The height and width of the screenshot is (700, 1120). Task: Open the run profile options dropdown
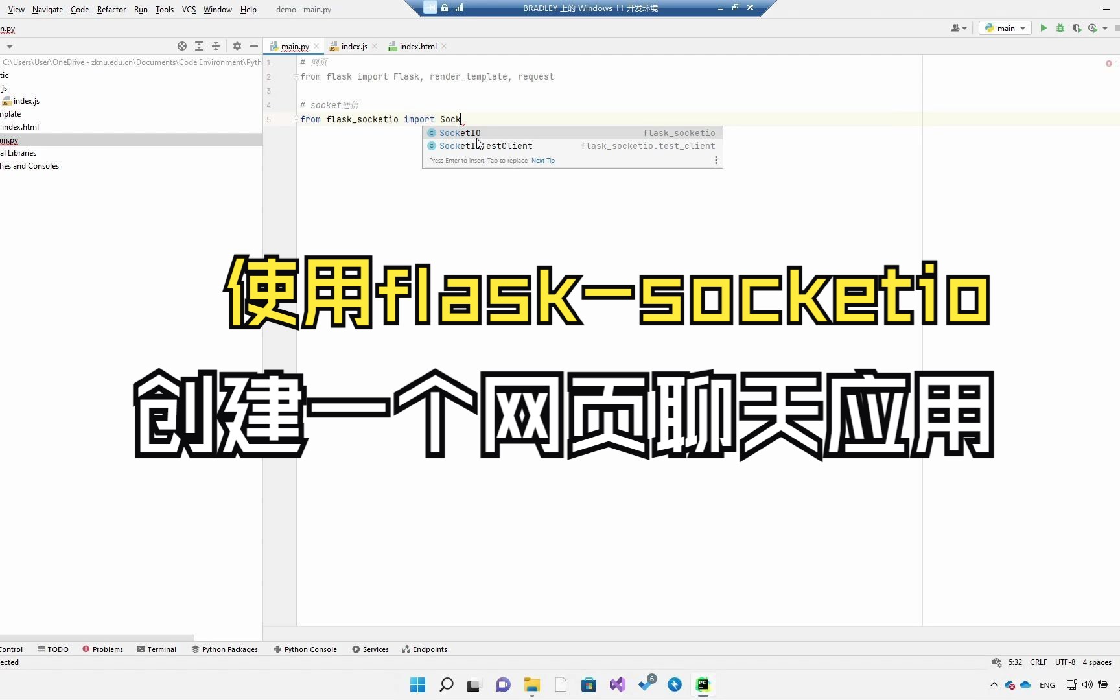[x=1103, y=28]
